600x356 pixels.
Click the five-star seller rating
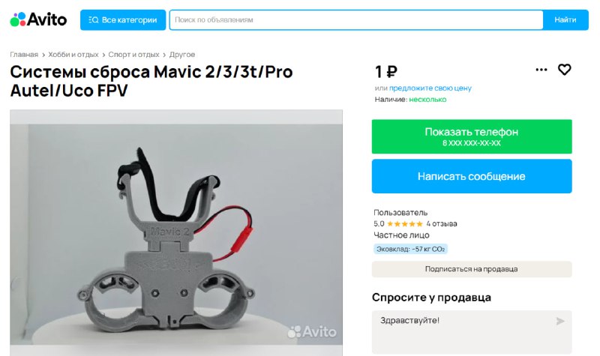coord(404,223)
